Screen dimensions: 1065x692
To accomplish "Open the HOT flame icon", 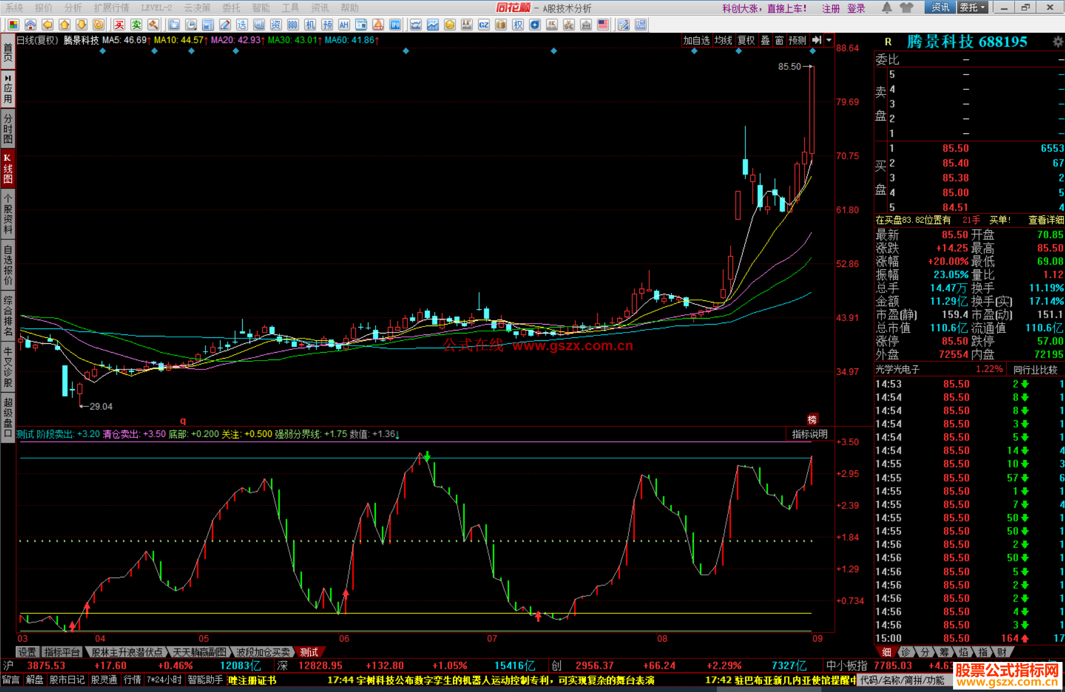I will coord(378,25).
